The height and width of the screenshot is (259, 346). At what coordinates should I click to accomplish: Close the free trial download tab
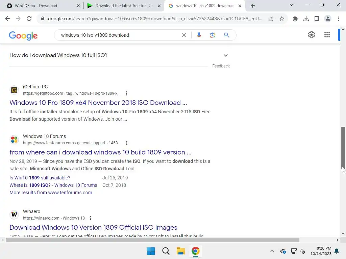pos(159,6)
